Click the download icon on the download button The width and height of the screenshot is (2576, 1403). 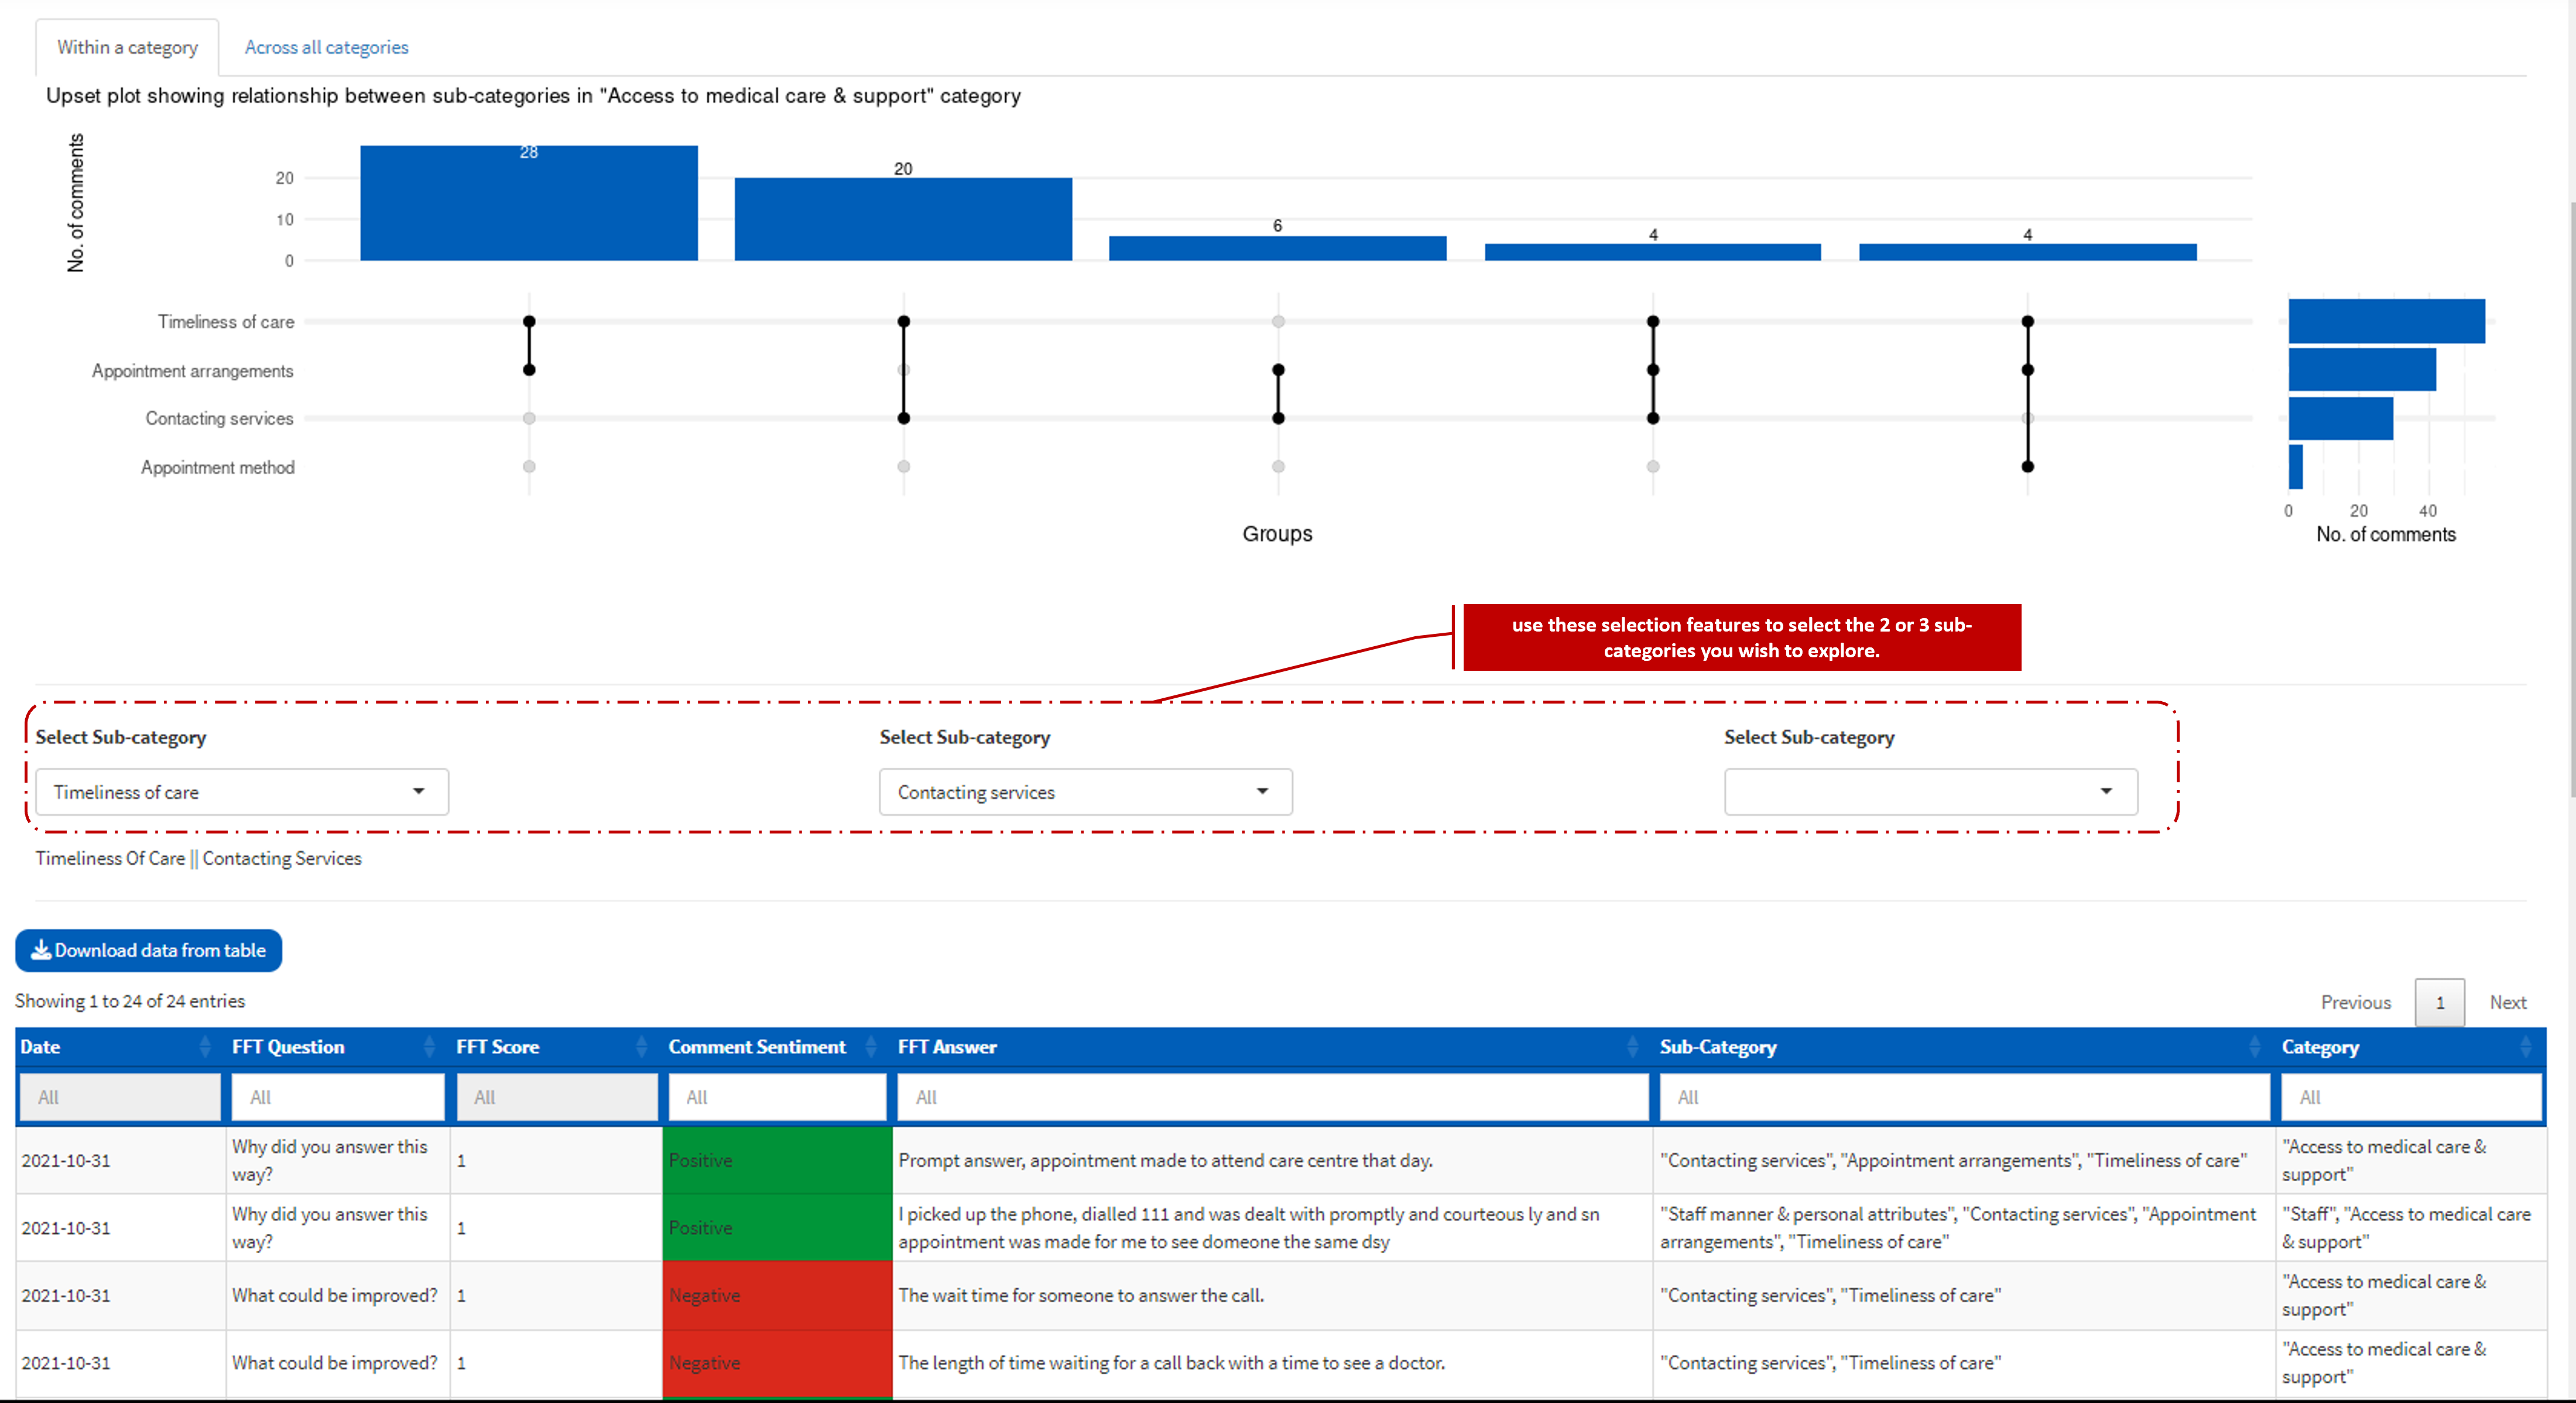click(x=41, y=950)
